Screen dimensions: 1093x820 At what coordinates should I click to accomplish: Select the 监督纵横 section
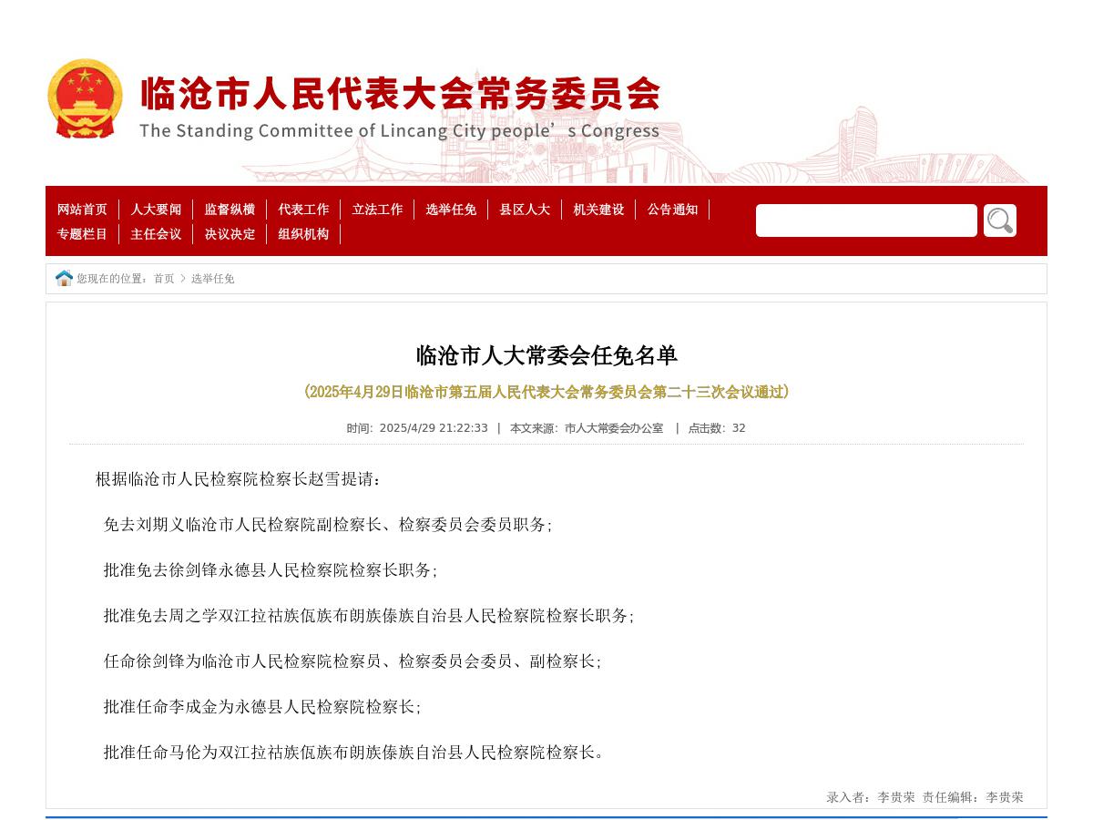pos(231,210)
